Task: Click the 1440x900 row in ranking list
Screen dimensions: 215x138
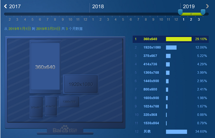Action: click(171, 81)
